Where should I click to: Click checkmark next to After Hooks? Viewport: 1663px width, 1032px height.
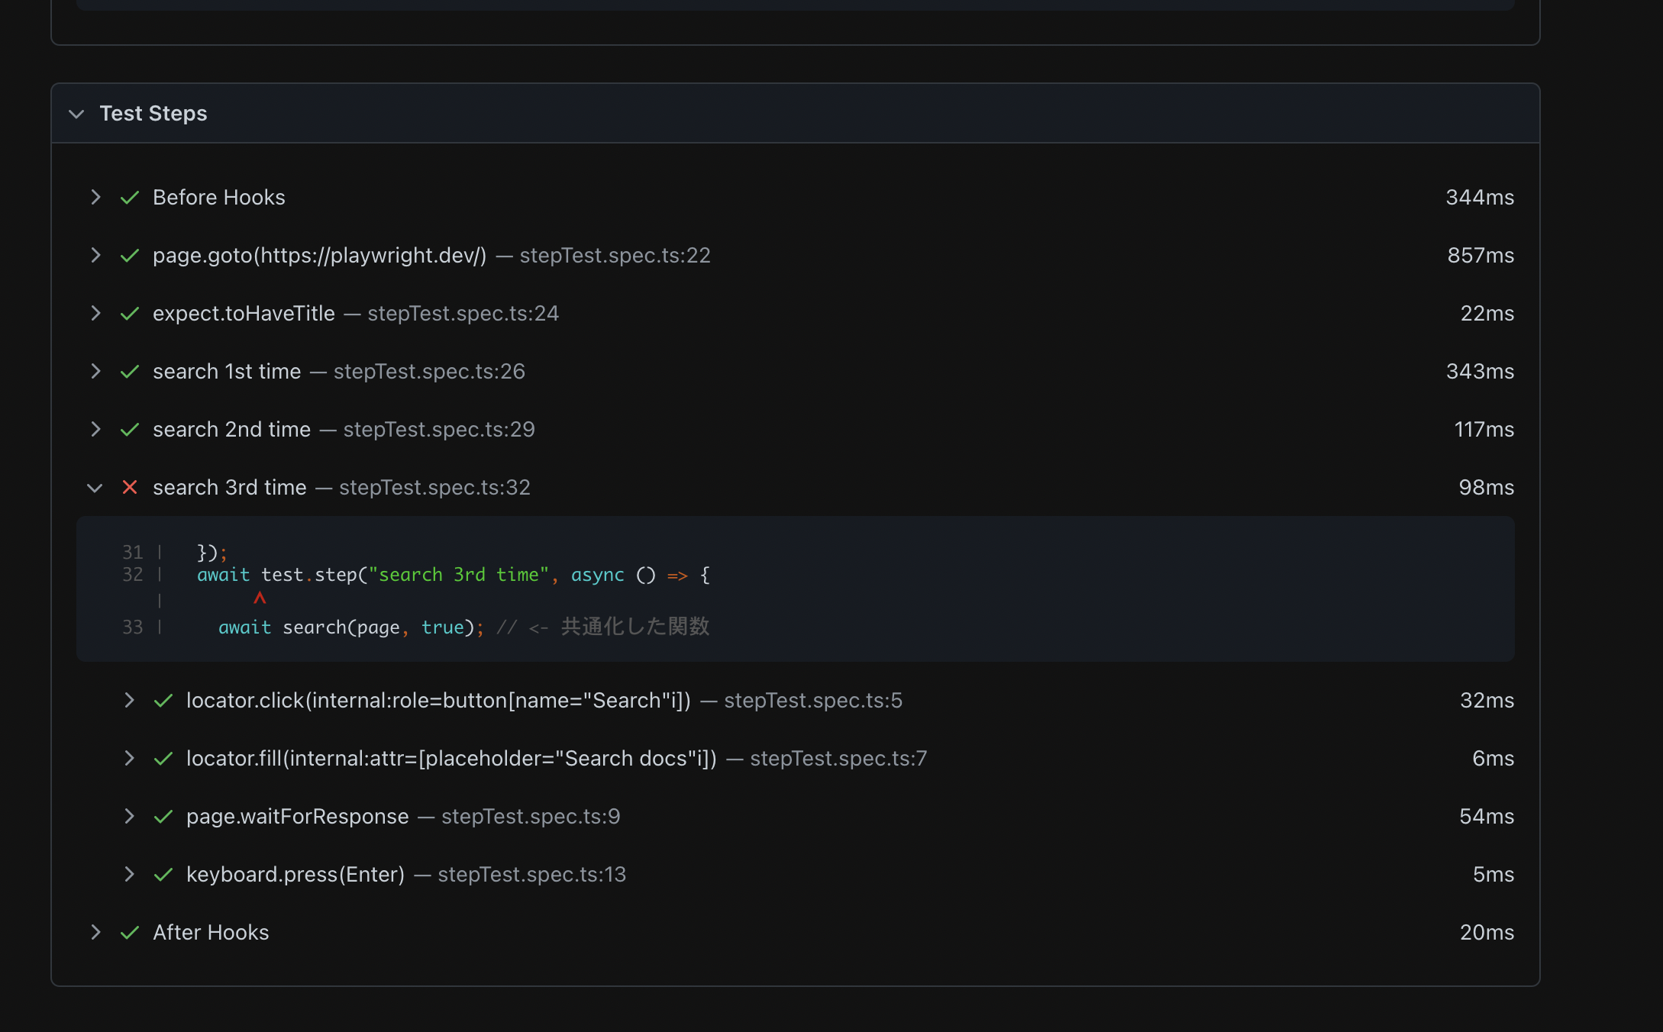pos(130,932)
